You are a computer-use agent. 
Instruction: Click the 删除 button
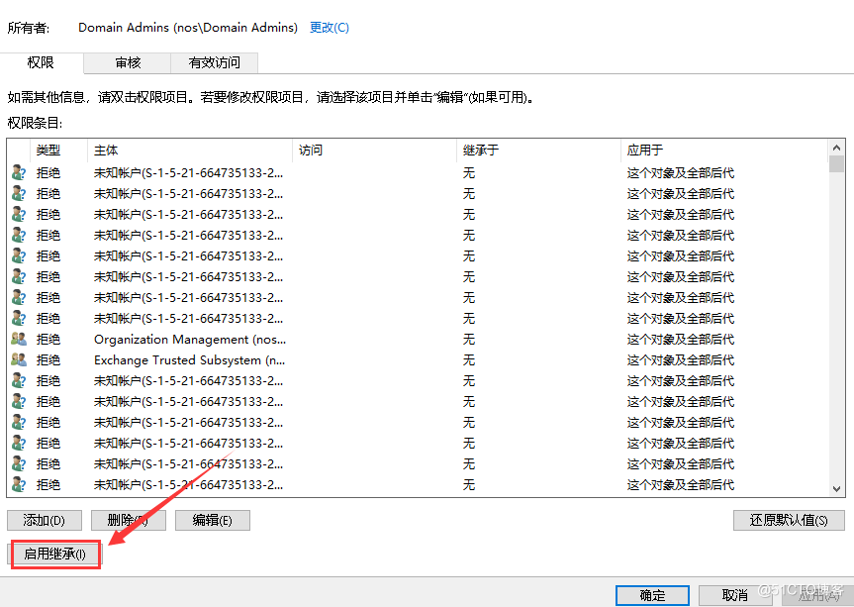(x=128, y=521)
